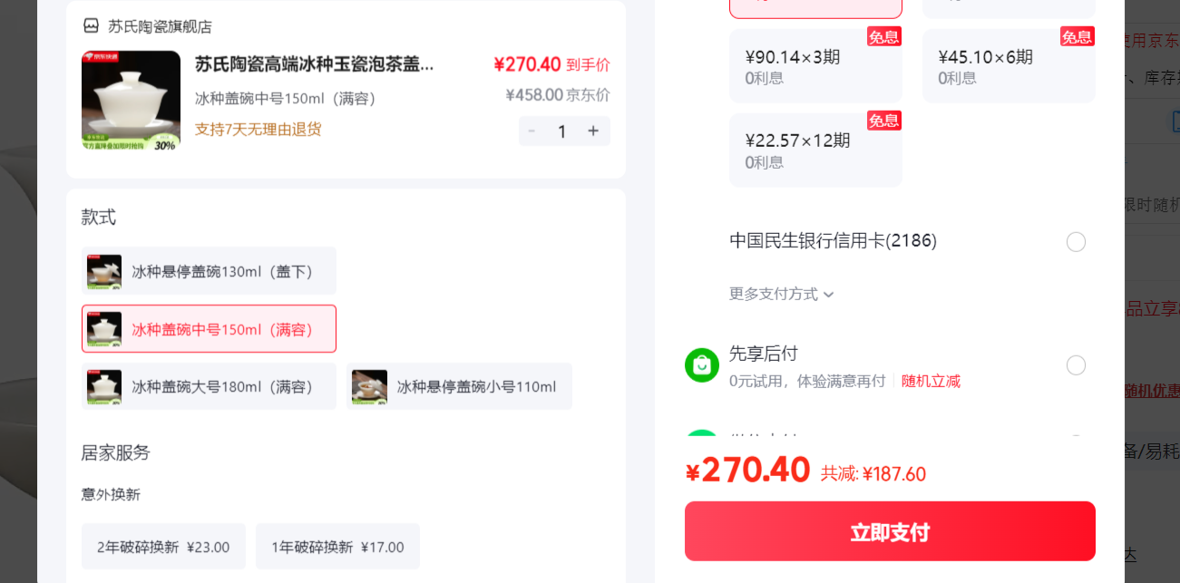Add 2年破碎换新 ¥23.00 service
The width and height of the screenshot is (1180, 583).
pos(163,547)
